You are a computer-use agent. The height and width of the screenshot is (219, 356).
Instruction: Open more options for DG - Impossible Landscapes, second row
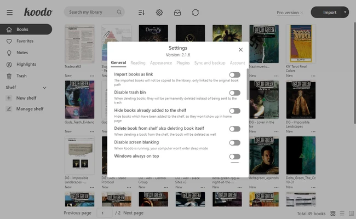tap(313, 131)
